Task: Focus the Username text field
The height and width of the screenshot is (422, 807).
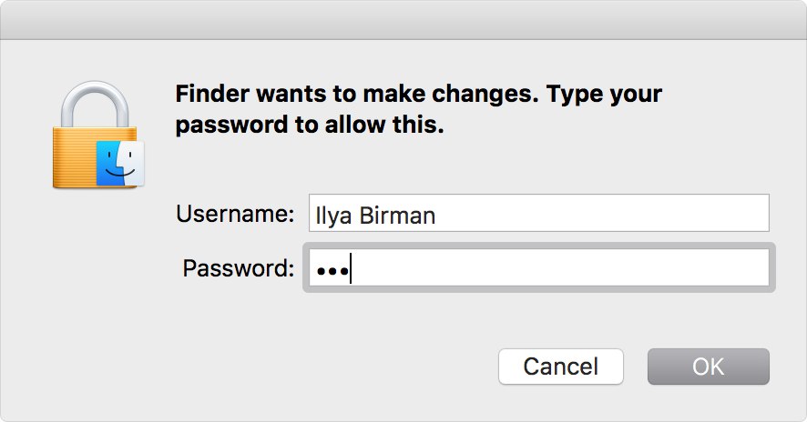Action: click(539, 213)
